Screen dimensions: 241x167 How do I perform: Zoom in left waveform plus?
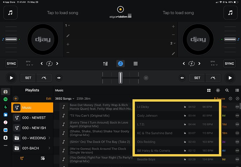(x=68, y=44)
